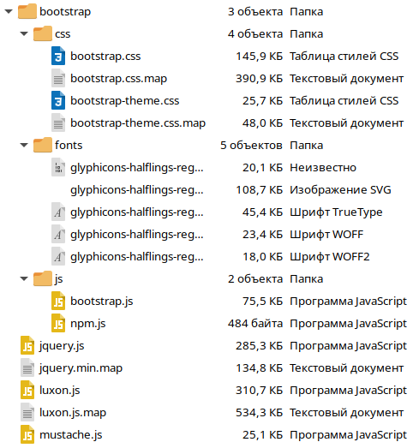
Task: Click the 23,4 КБ WOFF font file icon
Action: coord(58,235)
